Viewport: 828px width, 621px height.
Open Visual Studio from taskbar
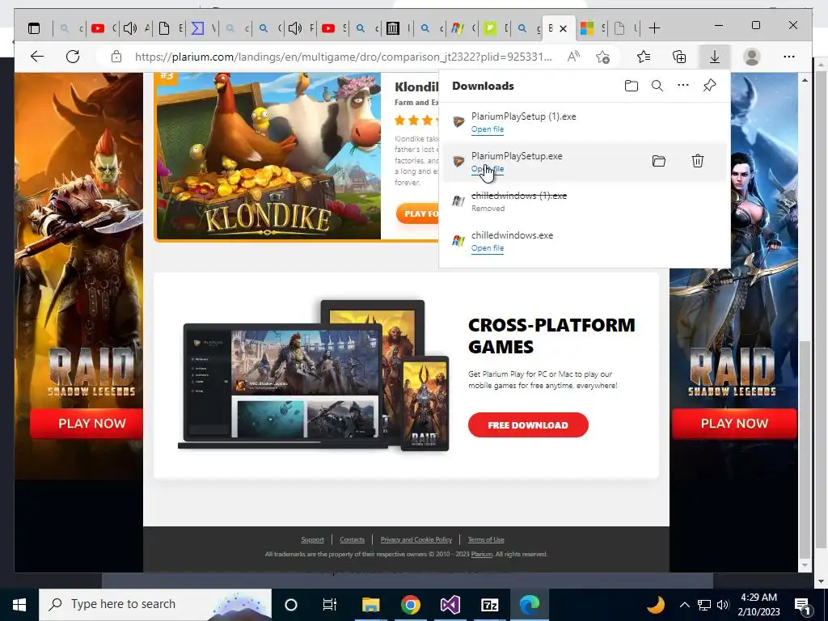tap(450, 605)
